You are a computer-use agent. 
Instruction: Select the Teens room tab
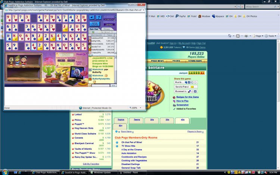[137, 120]
